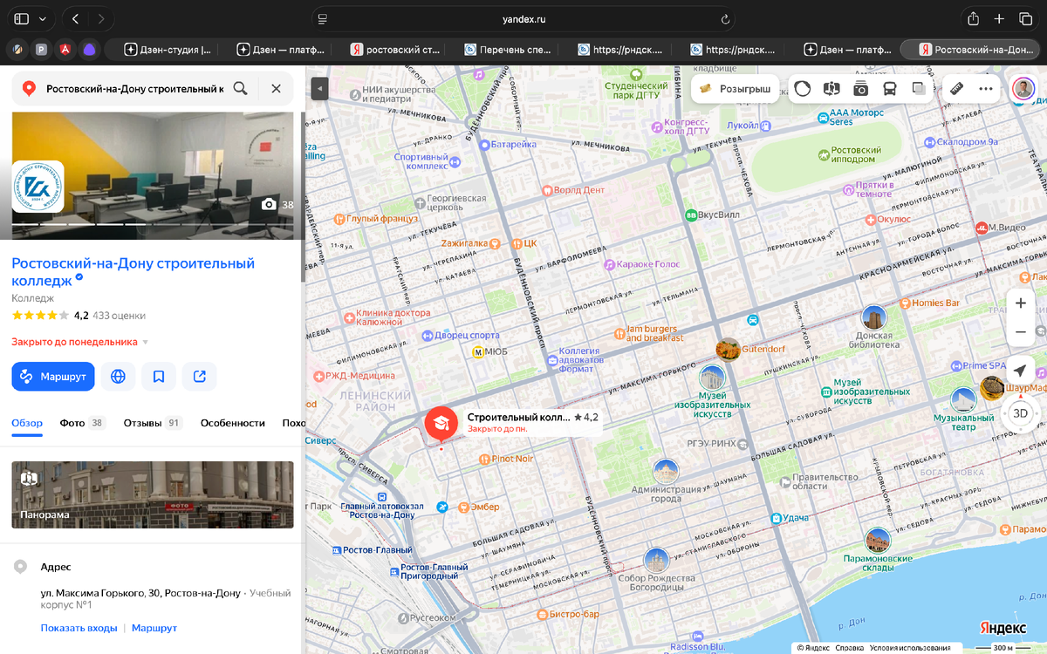
Task: Click Дворец спорта map label
Action: coord(460,336)
